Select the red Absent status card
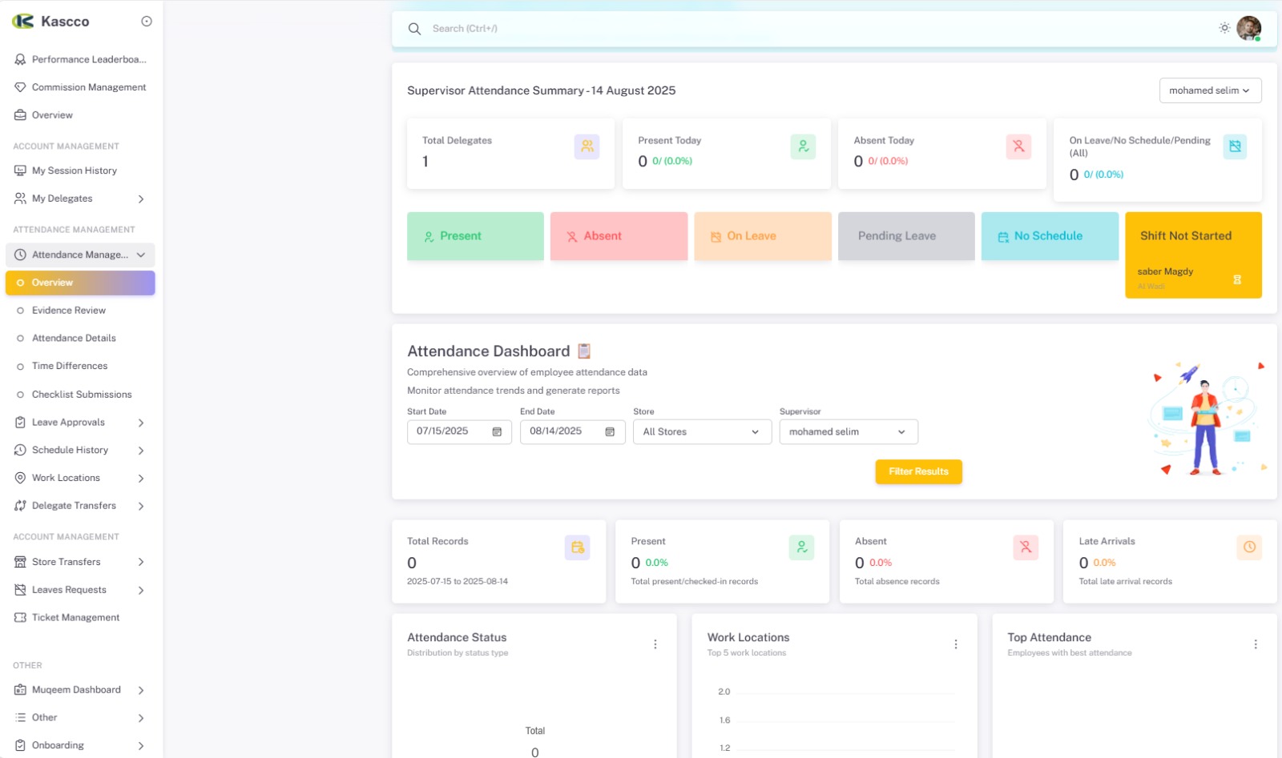 [619, 236]
